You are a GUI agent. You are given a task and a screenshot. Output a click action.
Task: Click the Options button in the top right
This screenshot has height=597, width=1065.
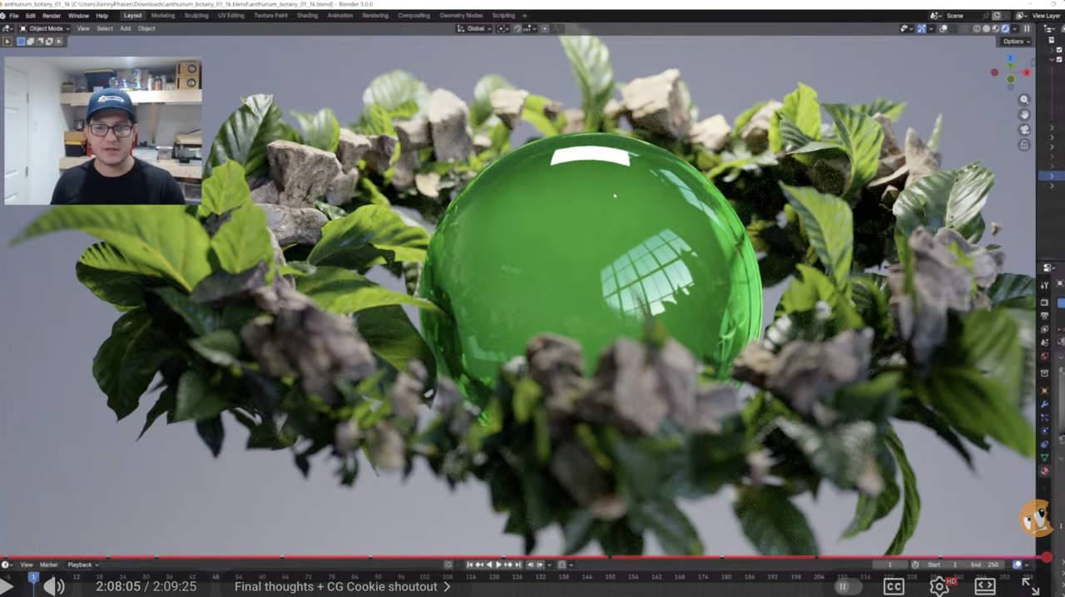tap(1014, 41)
